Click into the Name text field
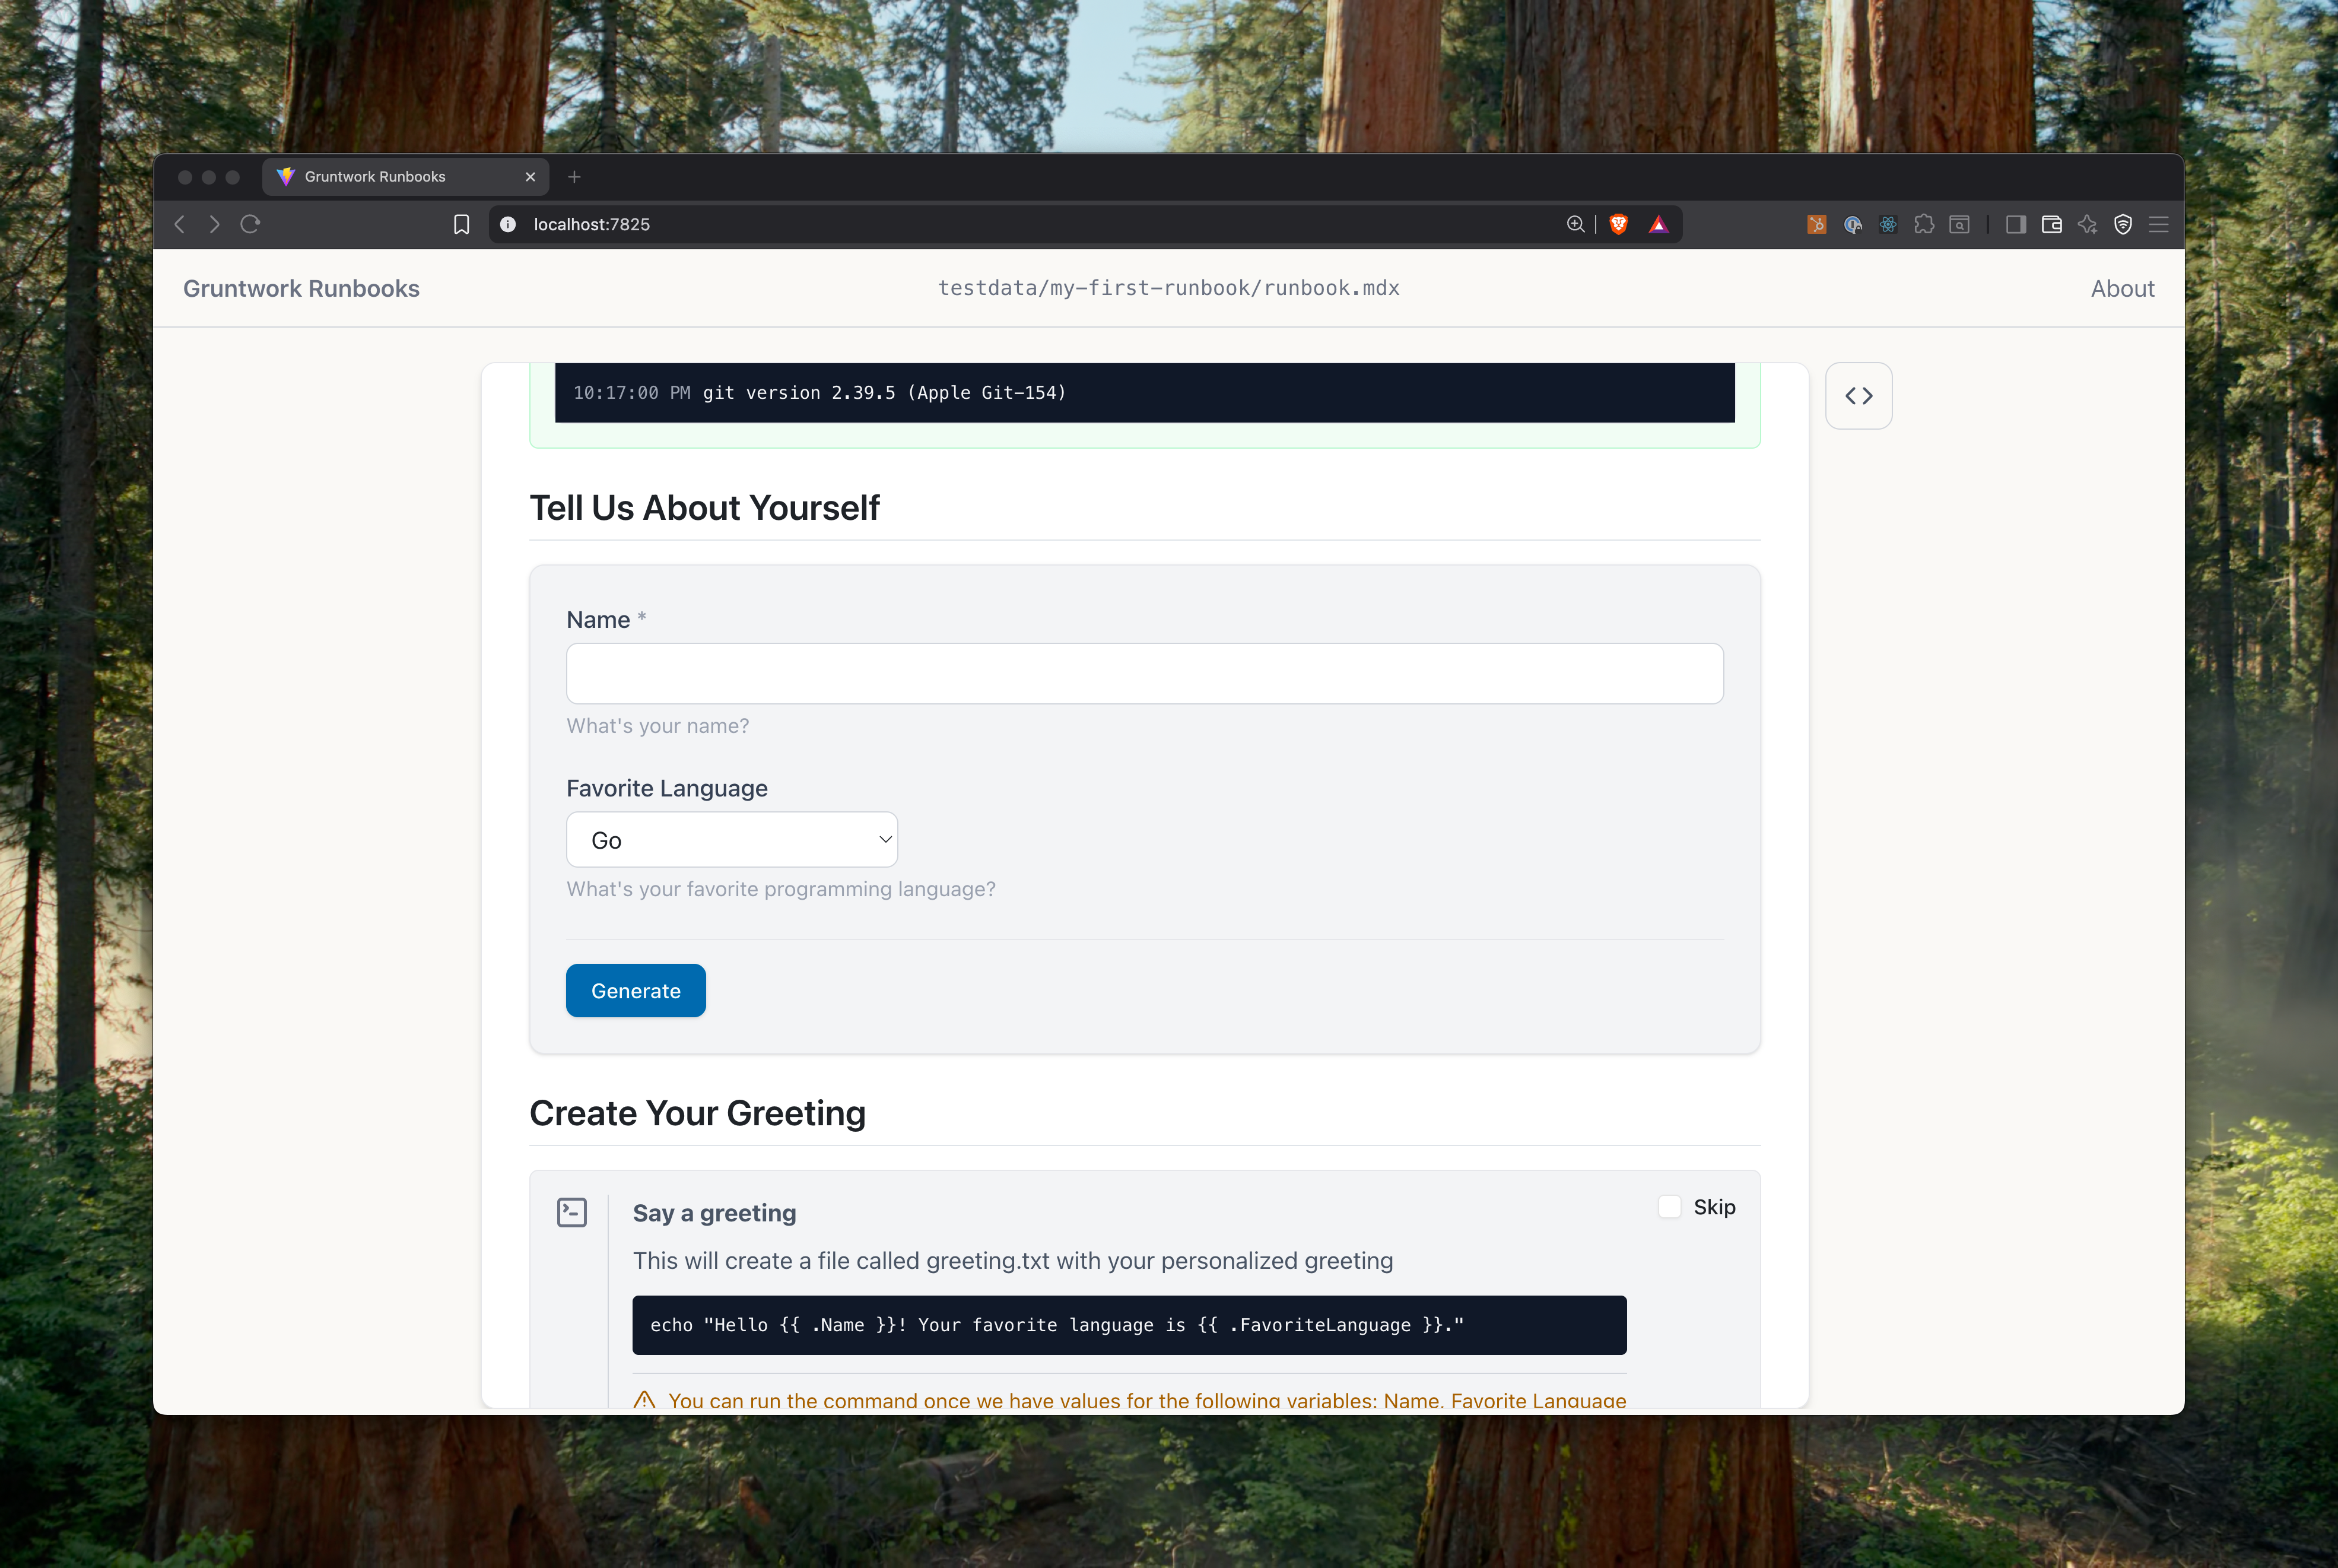 (x=1143, y=673)
